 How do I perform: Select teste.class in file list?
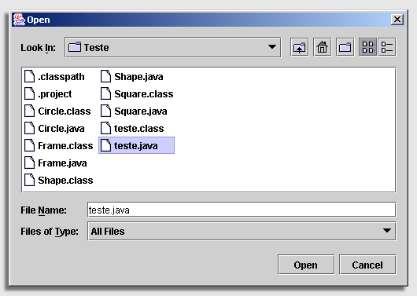click(132, 128)
